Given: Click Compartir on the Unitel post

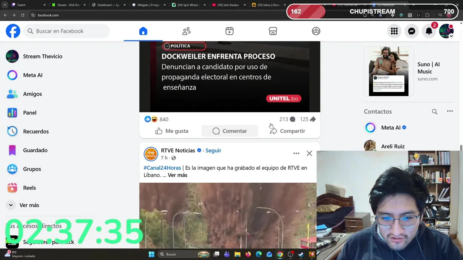Looking at the screenshot, I should [x=288, y=131].
